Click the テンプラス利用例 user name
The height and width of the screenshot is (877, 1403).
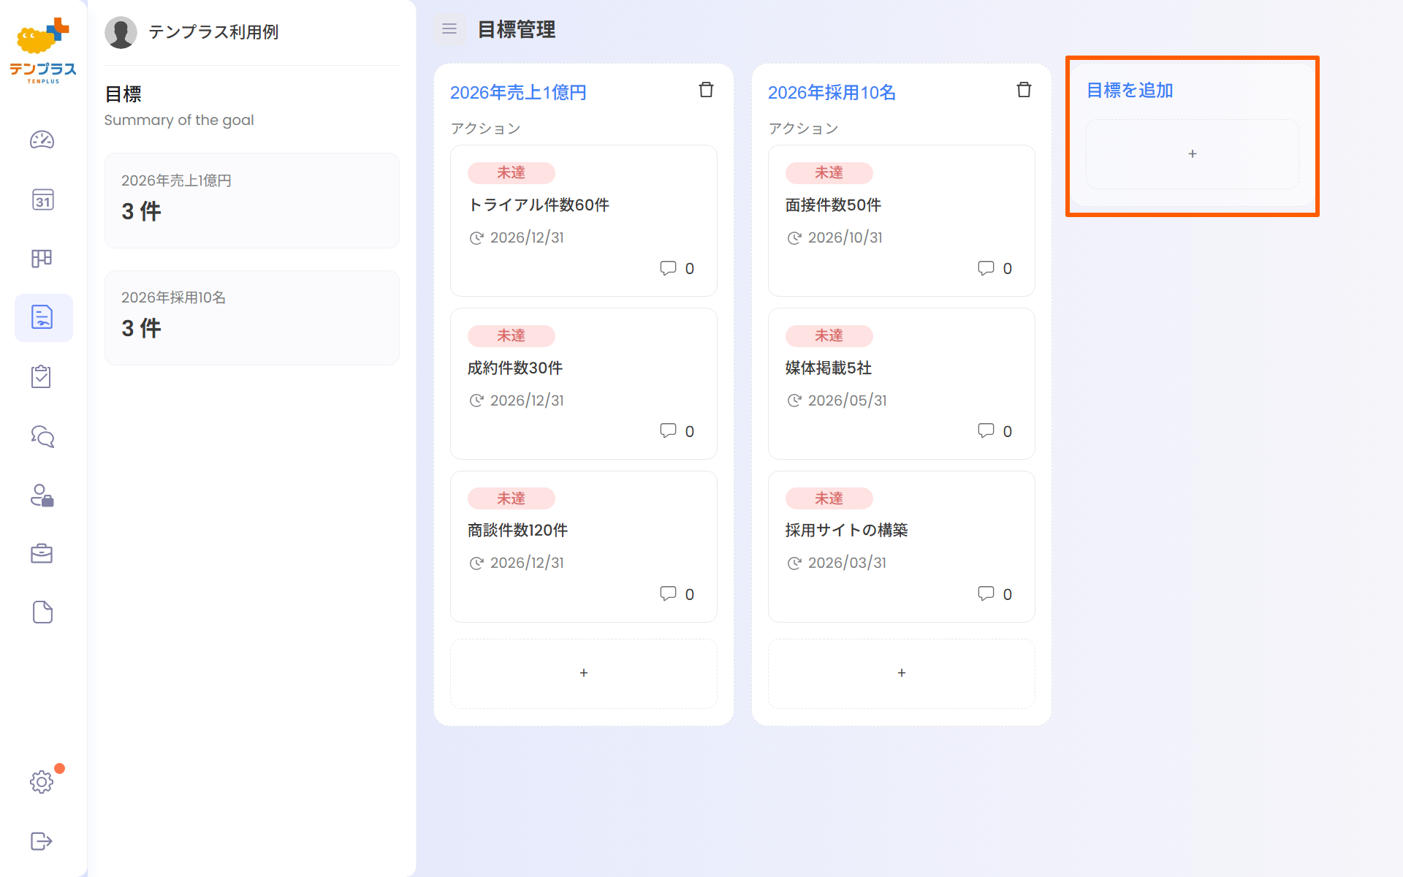coord(213,32)
